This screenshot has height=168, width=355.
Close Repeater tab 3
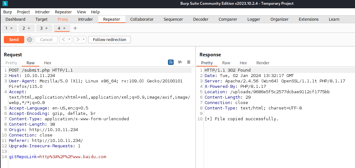point(46,28)
